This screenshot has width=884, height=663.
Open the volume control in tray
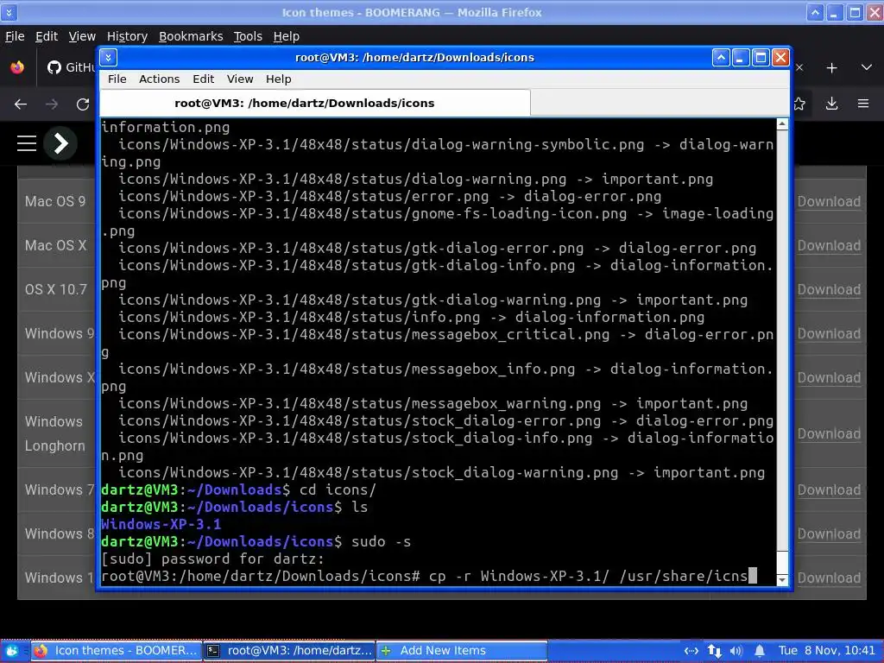tap(736, 651)
